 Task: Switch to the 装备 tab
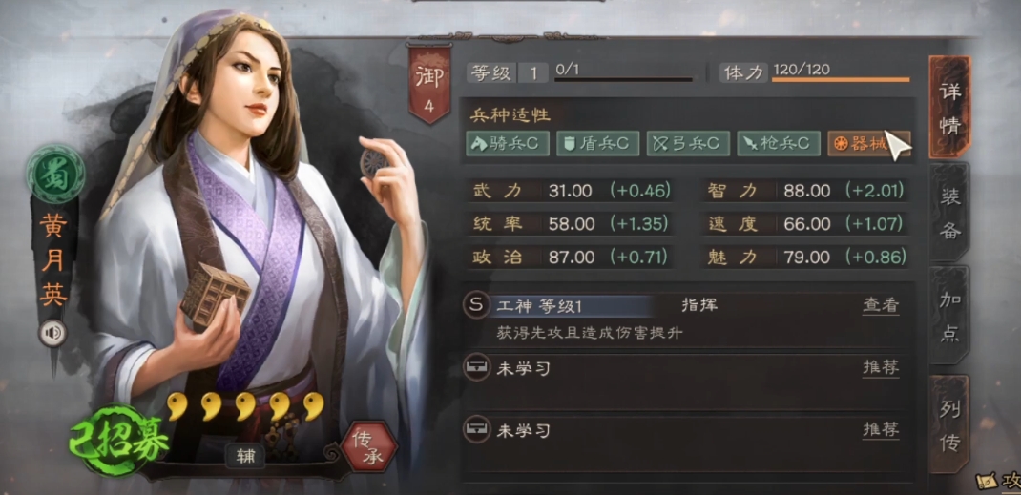pos(949,213)
